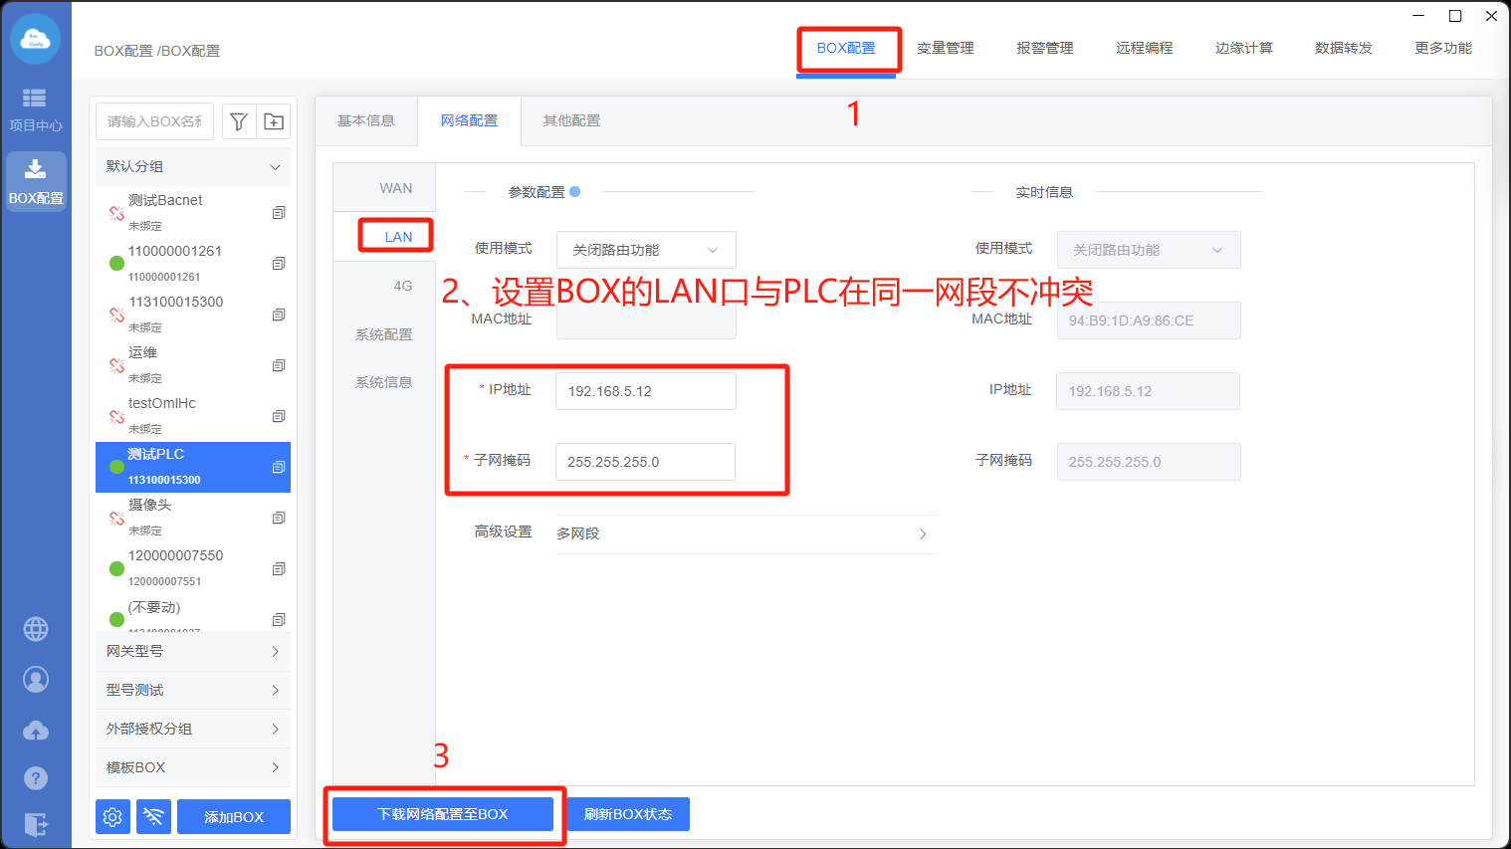
Task: Switch to the 其他配置 tab
Action: tap(571, 120)
